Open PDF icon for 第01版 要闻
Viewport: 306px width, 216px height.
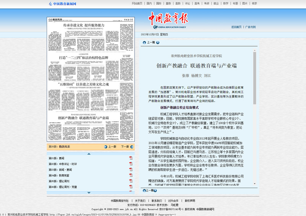130,158
